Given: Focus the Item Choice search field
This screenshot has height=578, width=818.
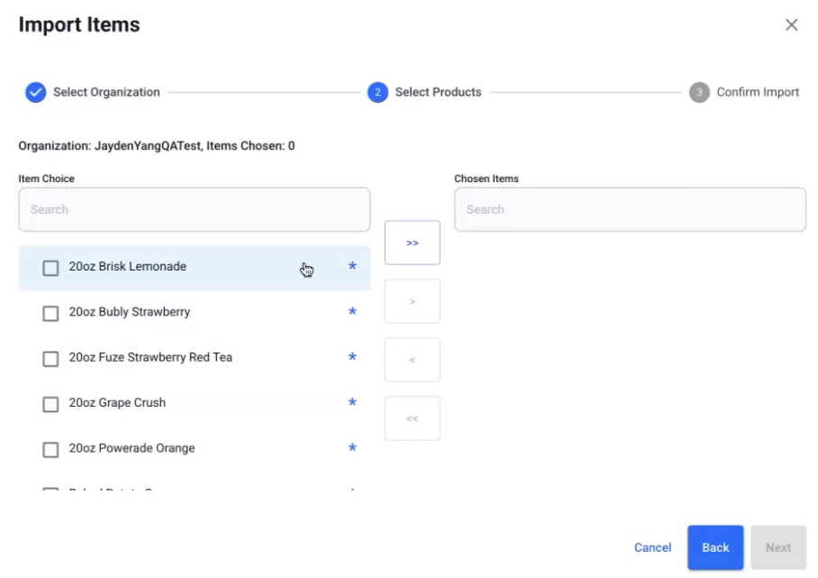Looking at the screenshot, I should [194, 209].
